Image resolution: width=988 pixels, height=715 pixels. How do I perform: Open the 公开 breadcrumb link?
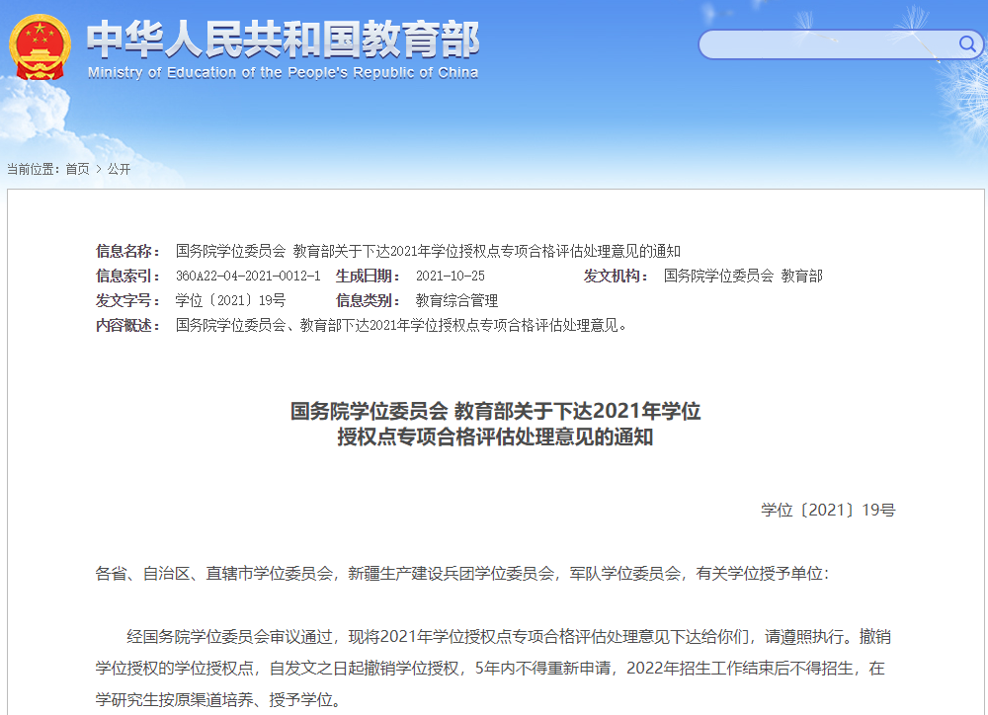pyautogui.click(x=121, y=168)
